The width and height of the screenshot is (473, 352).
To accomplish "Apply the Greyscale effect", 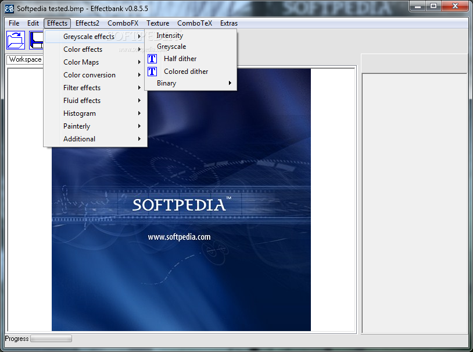I will 191,47.
